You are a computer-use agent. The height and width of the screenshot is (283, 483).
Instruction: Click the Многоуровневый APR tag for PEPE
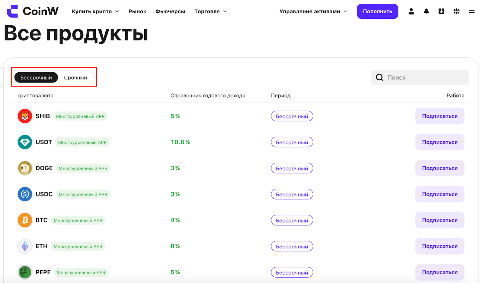pos(81,272)
